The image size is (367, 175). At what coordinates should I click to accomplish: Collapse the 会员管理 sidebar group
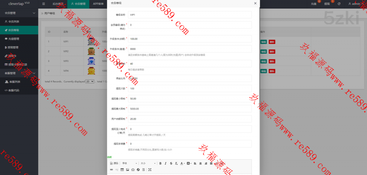click(x=19, y=13)
